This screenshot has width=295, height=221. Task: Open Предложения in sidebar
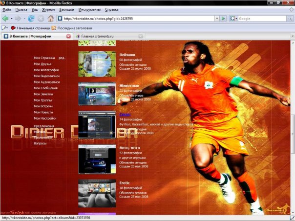coord(44,126)
